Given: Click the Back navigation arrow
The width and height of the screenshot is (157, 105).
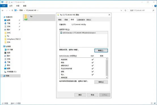Looking at the screenshot, I should pos(3,11).
